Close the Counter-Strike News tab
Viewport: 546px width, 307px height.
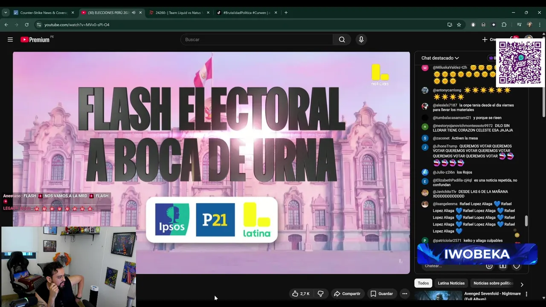click(73, 13)
